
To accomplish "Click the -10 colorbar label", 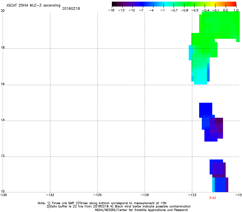I will click(x=132, y=10).
